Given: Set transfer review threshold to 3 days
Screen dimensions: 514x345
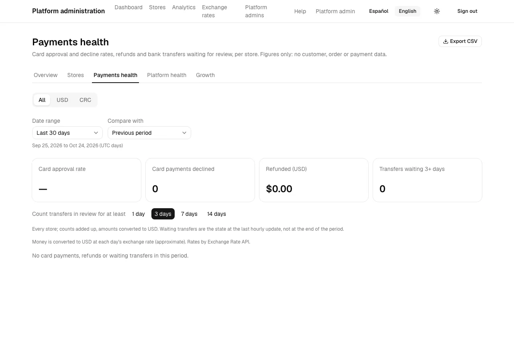Looking at the screenshot, I should click(x=163, y=214).
